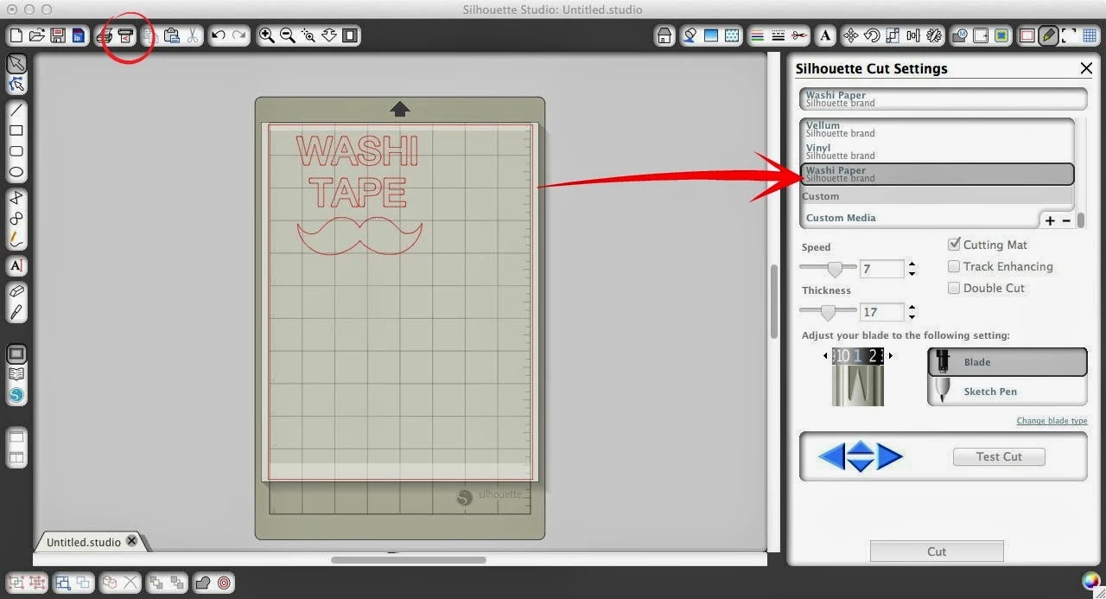Screen dimensions: 1106x599
Task: Close the Silhouette Cut Settings panel
Action: click(x=1086, y=68)
